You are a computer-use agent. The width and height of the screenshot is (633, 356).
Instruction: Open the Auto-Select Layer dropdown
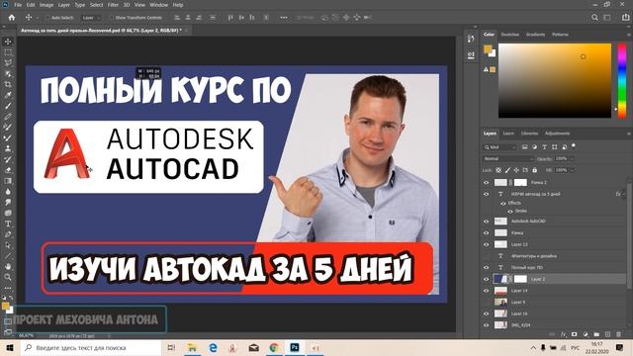point(90,18)
